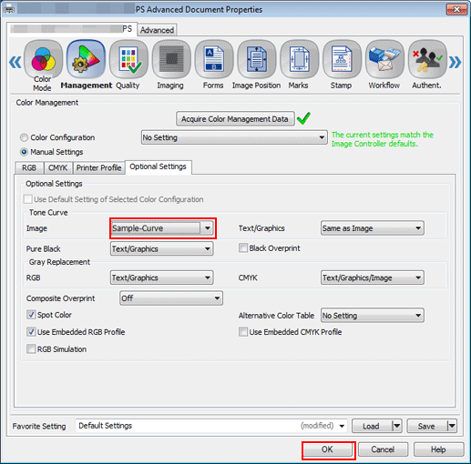
Task: Click Acquire Color Management Data button
Action: (235, 119)
